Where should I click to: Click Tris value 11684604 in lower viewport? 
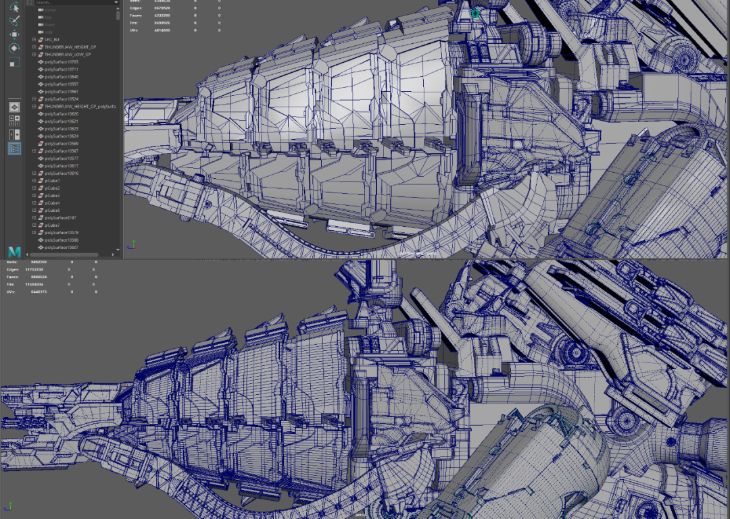tap(34, 285)
